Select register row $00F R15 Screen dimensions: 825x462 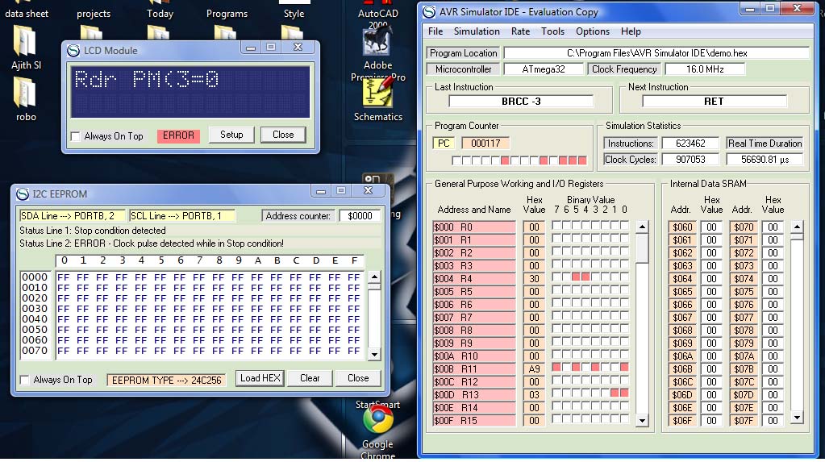point(474,420)
